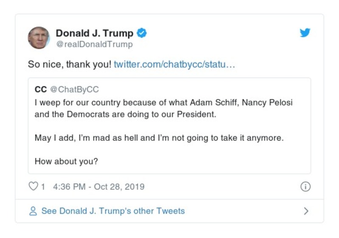Click the Twitter bird logo icon
339x238 pixels.
tap(305, 33)
